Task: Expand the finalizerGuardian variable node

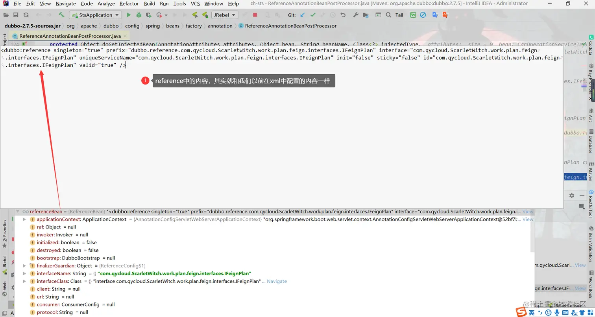Action: click(24, 265)
